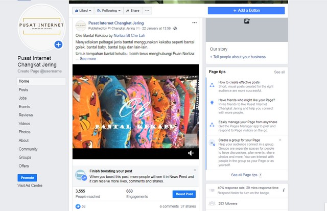Close the Create a group tip
The height and width of the screenshot is (211, 327).
click(280, 140)
